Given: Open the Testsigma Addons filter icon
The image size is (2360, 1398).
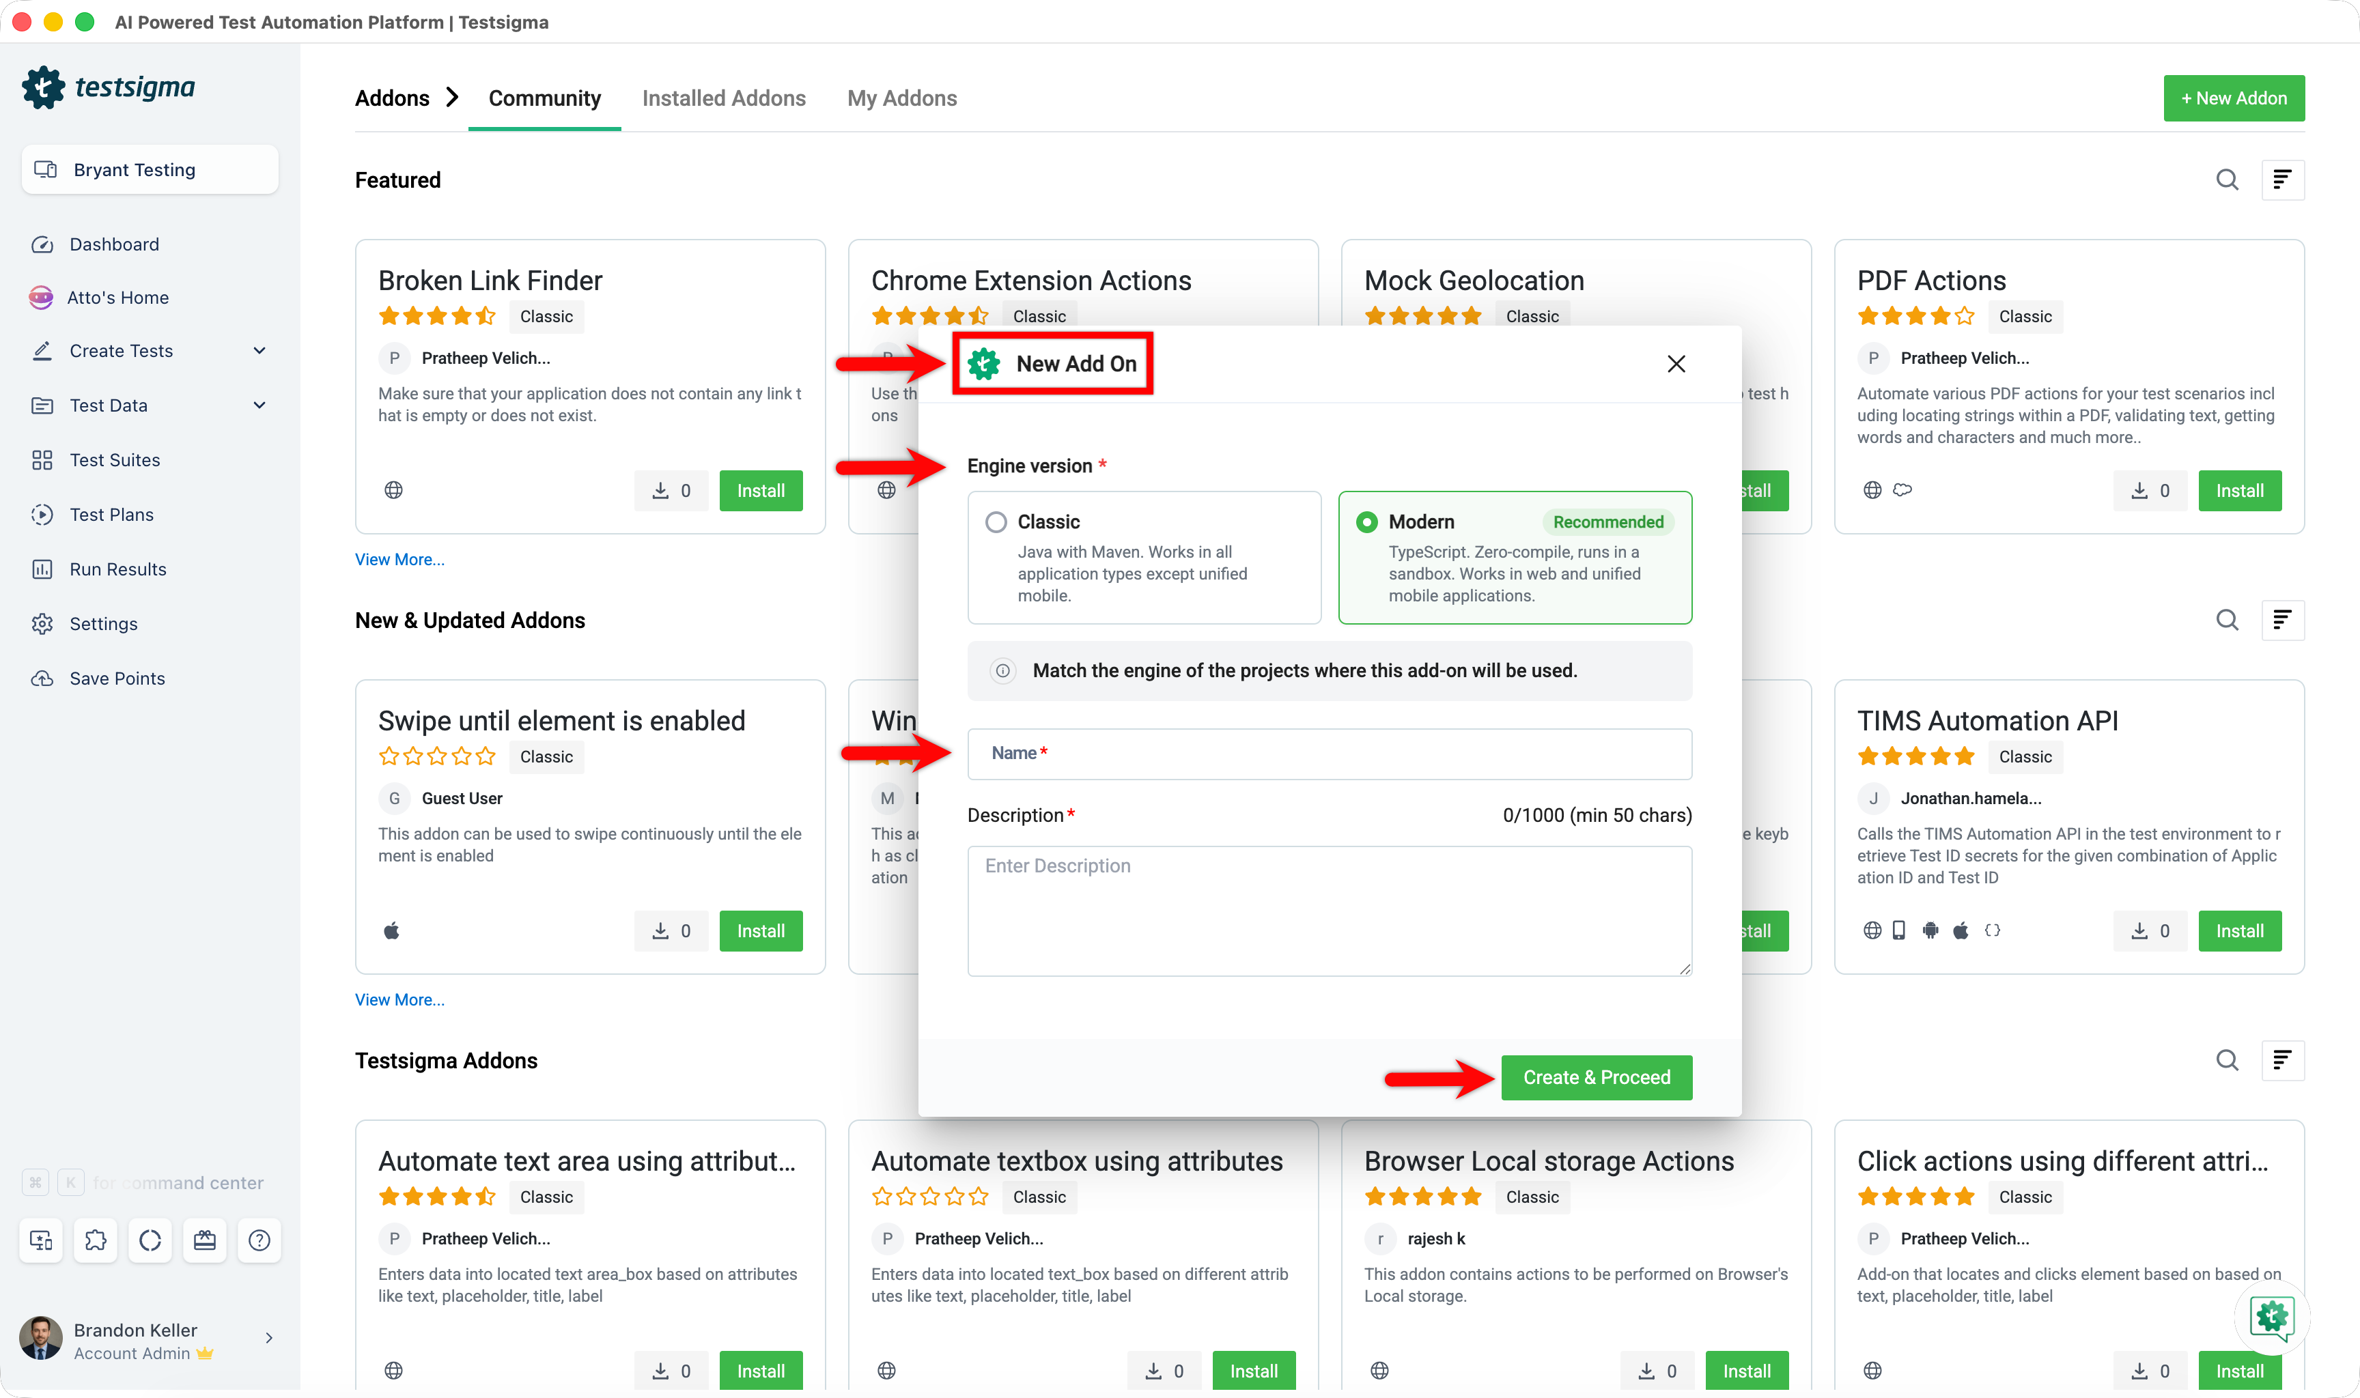Looking at the screenshot, I should [2281, 1061].
